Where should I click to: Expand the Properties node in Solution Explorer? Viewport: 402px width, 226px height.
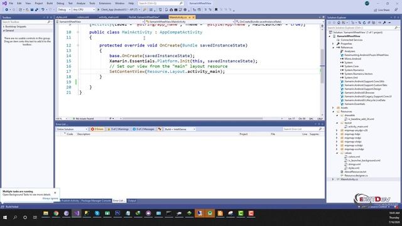click(333, 44)
